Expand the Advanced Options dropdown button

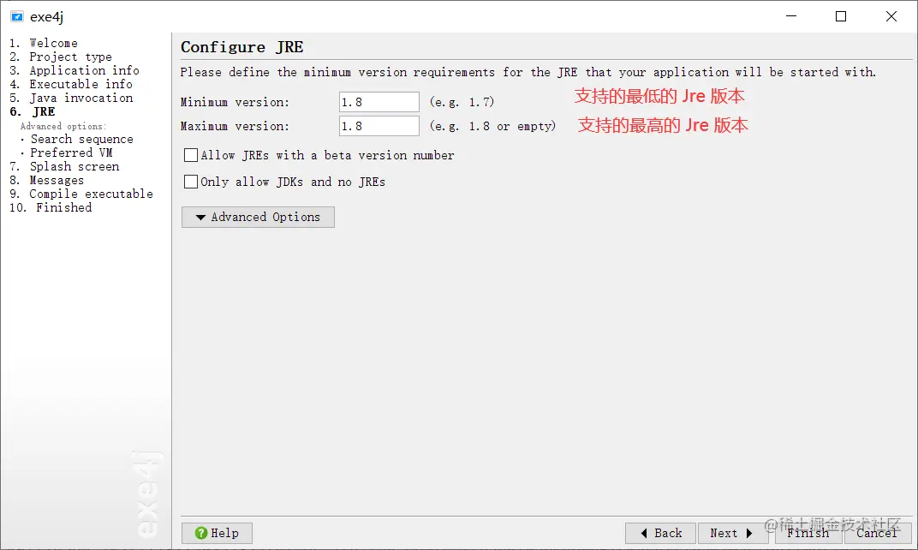(x=258, y=218)
